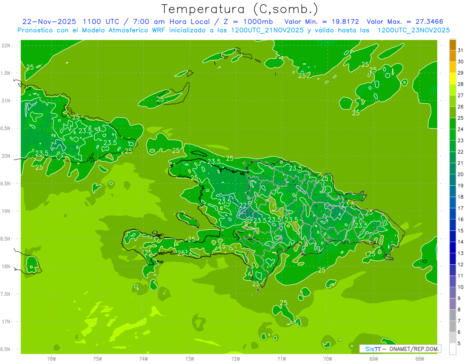Click the "75W" longitude label
Screen dimensions: 471x364
98,359
